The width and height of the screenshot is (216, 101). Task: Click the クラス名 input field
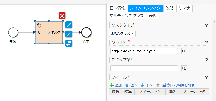(x=144, y=51)
